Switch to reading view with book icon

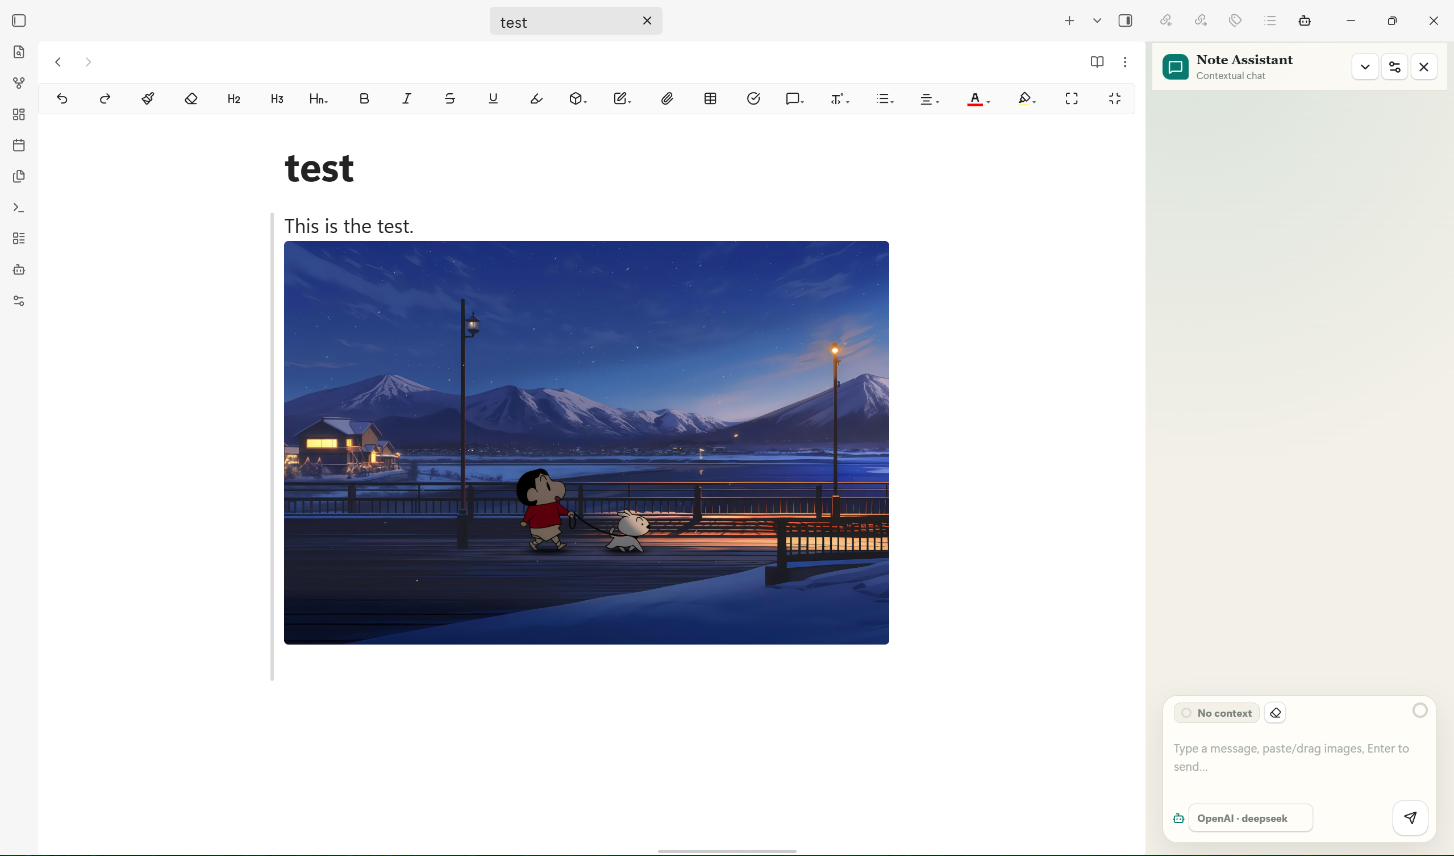(1097, 62)
